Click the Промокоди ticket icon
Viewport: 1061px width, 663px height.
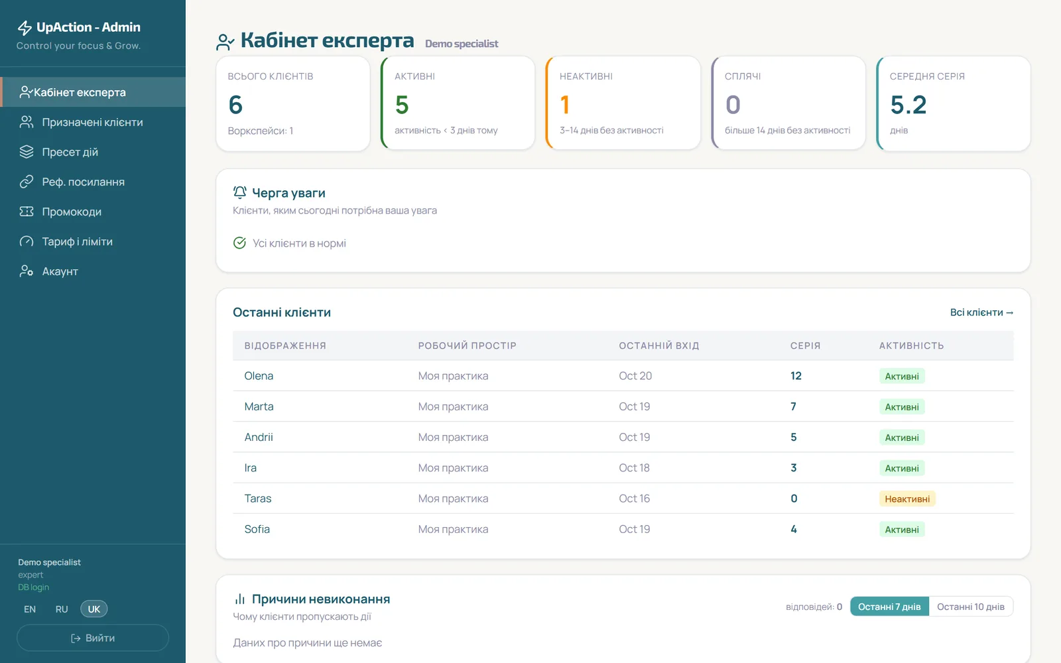(27, 211)
